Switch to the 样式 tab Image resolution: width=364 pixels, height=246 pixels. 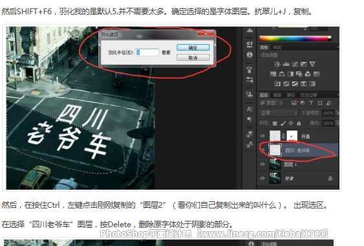[x=277, y=47]
